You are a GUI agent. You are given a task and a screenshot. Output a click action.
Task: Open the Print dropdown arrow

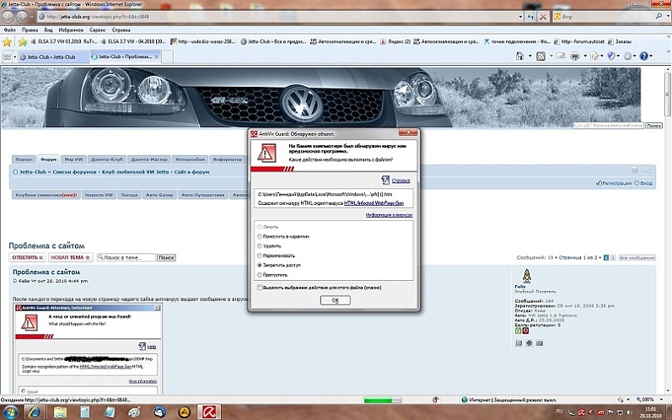584,57
